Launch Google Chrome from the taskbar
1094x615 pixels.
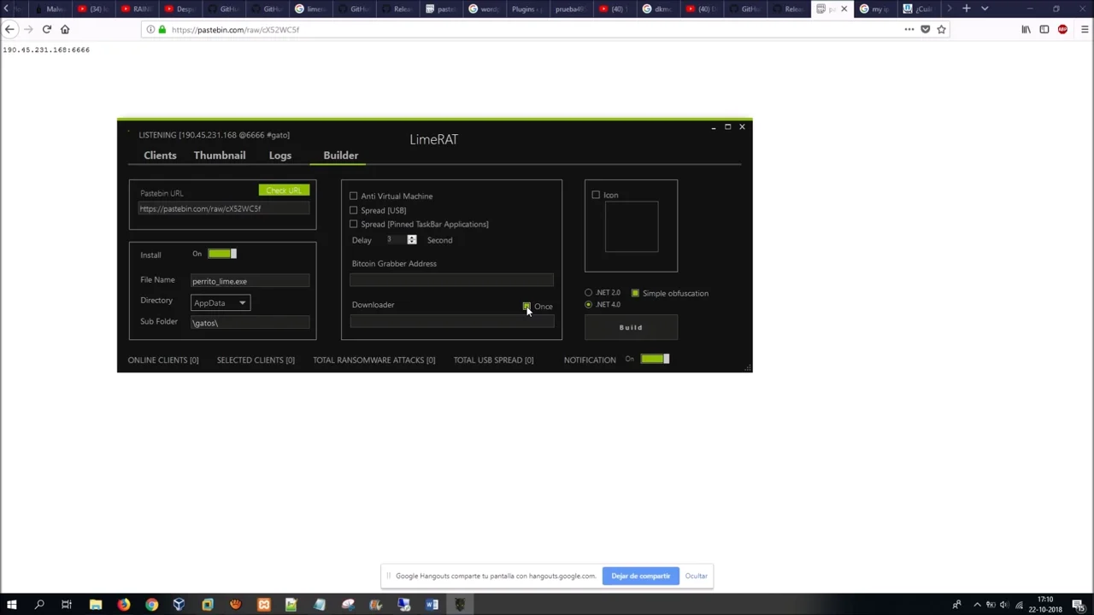pos(151,605)
